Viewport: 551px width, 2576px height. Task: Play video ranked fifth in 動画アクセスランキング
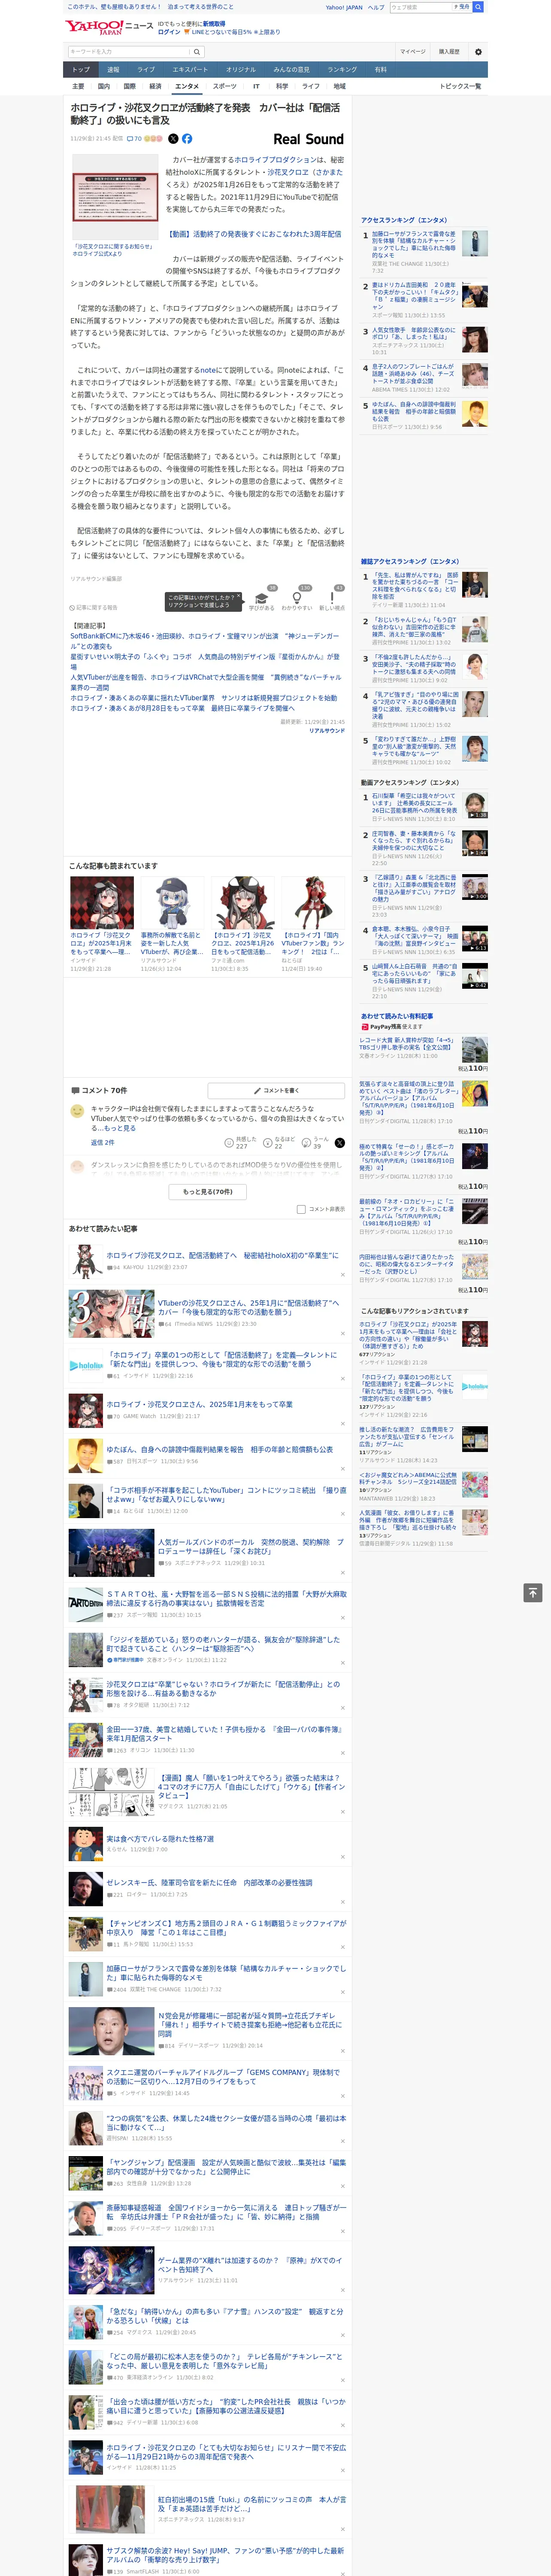475,976
